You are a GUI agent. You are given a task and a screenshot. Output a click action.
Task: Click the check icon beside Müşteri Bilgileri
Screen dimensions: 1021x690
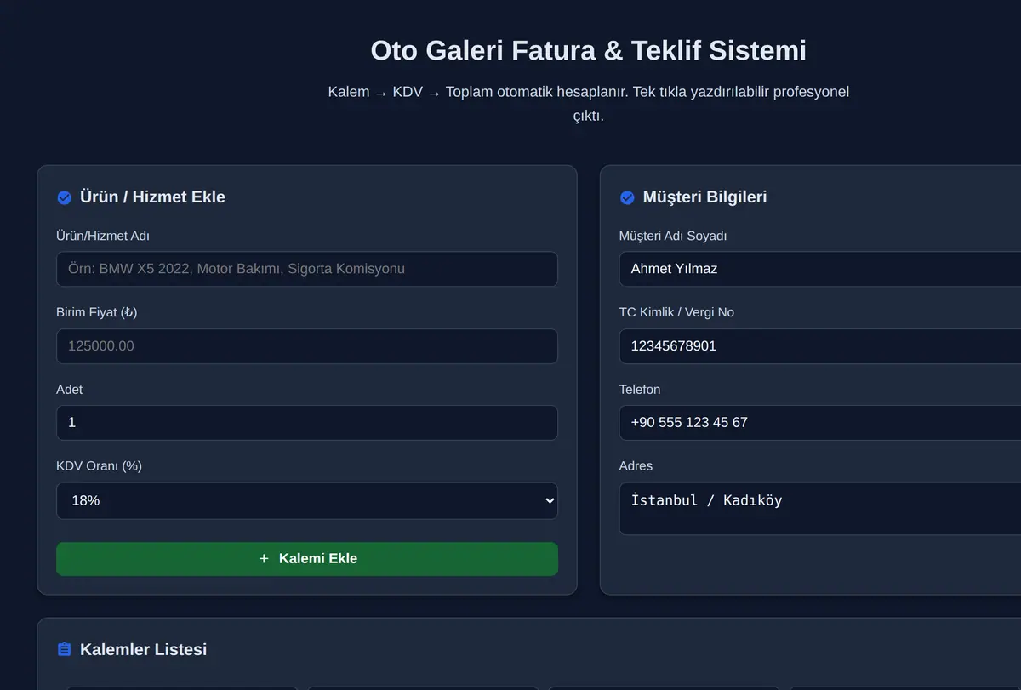[x=627, y=197]
